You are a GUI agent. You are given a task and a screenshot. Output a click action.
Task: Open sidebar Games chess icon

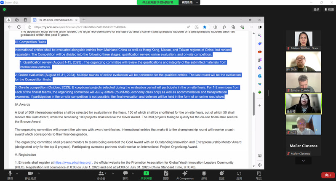[259, 60]
